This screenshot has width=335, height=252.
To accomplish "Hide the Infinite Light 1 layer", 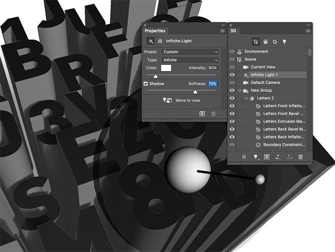I will point(232,75).
